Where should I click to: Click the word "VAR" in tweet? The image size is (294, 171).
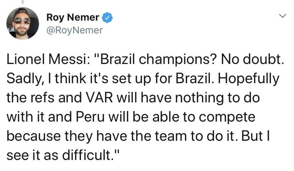pyautogui.click(x=99, y=98)
